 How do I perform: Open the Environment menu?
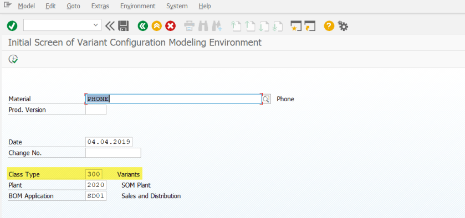click(137, 6)
